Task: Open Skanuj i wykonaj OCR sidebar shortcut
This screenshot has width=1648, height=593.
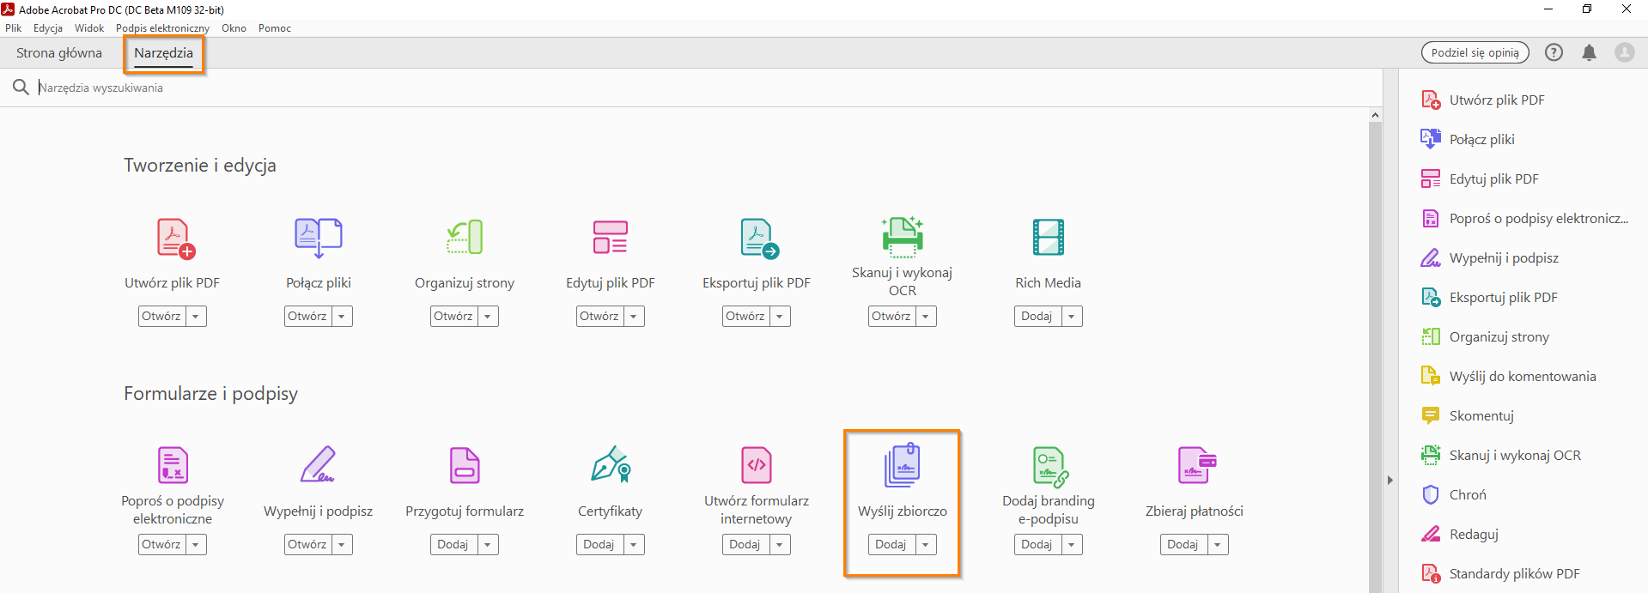Action: pos(1501,455)
